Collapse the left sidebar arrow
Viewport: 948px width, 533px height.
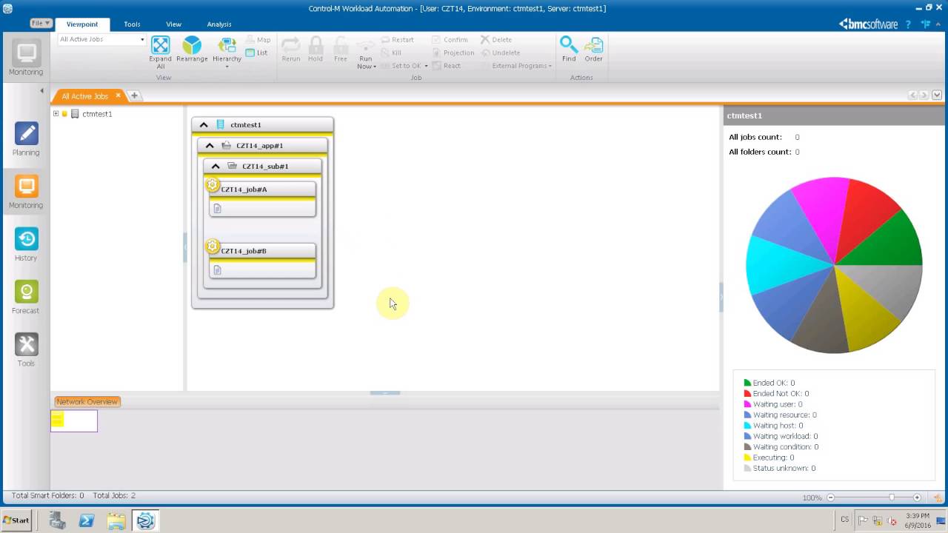click(41, 90)
